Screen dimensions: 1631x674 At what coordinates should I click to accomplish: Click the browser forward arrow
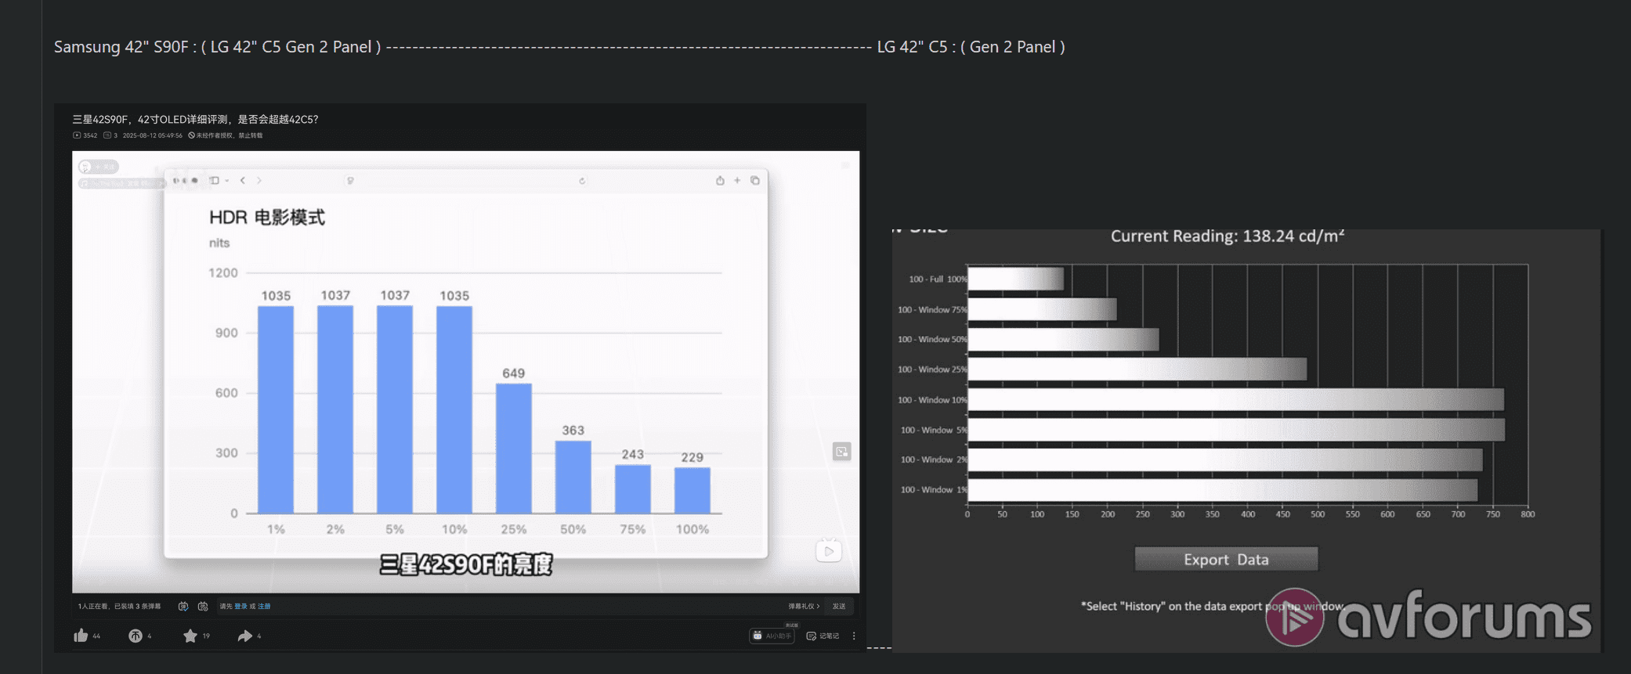pos(259,180)
